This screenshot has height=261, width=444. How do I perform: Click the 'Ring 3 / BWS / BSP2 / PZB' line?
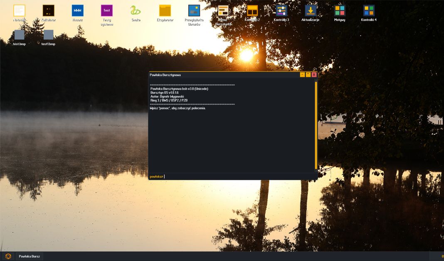pyautogui.click(x=169, y=100)
